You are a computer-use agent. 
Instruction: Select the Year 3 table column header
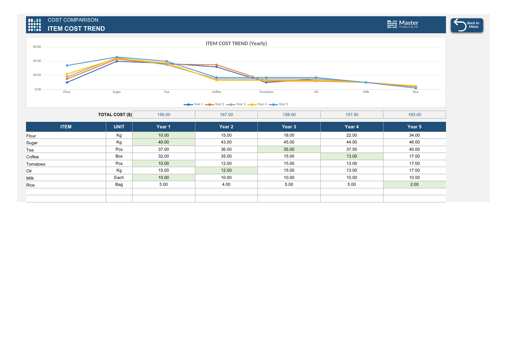[x=289, y=127]
